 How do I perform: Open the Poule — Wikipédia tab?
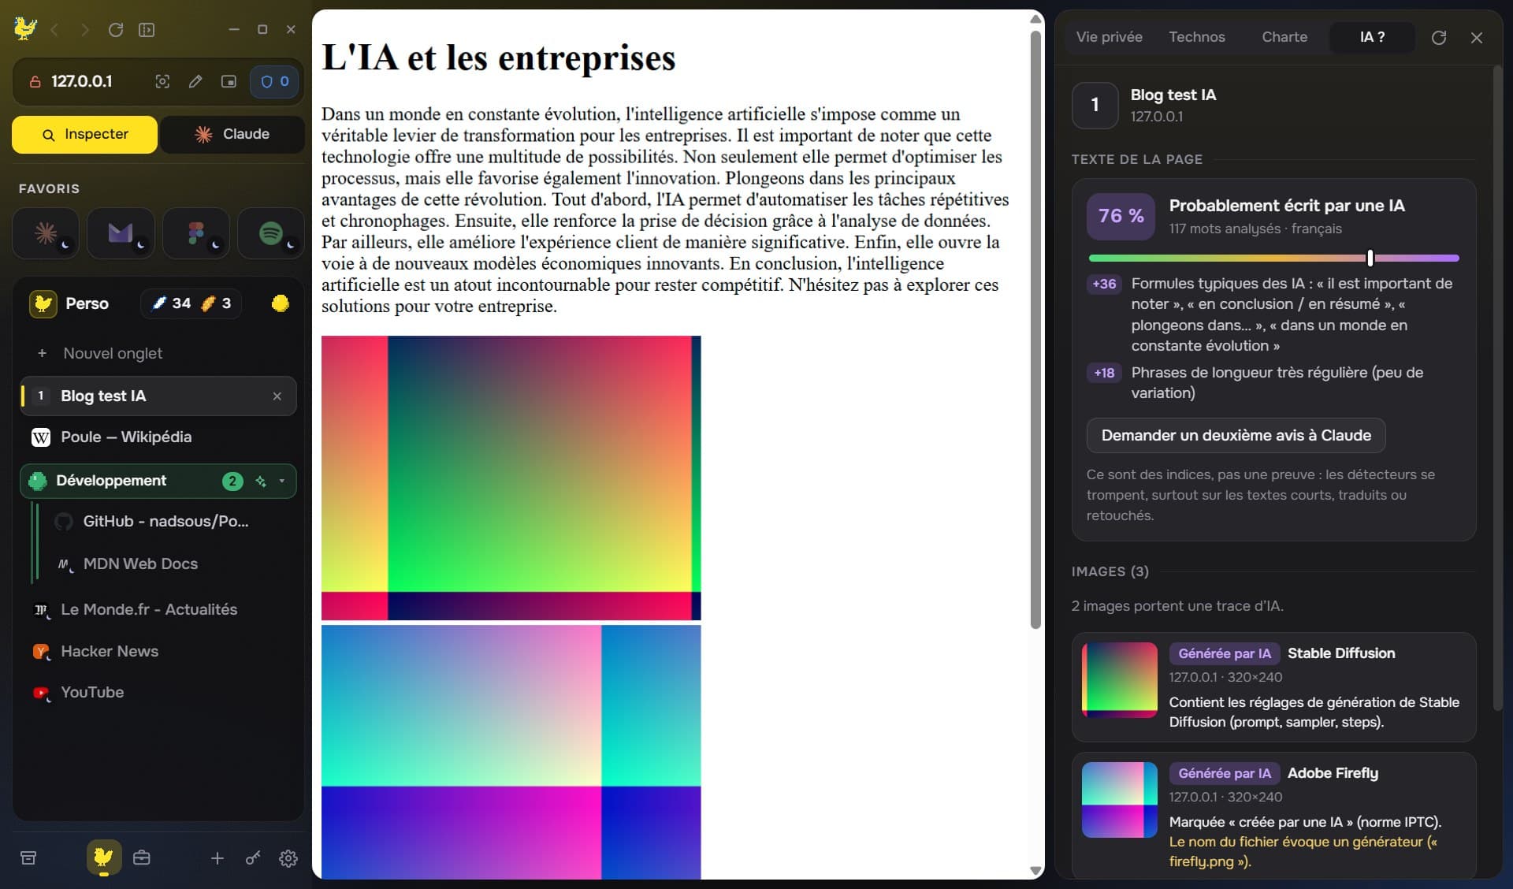(158, 437)
